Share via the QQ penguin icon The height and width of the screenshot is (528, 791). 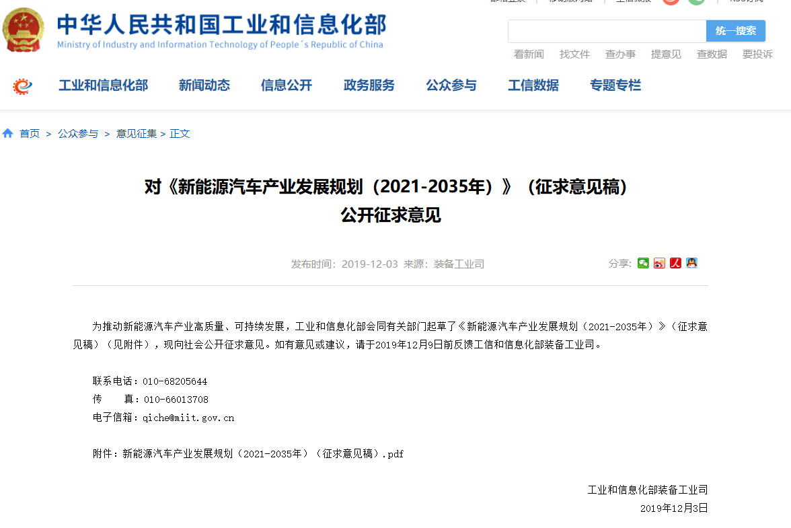click(x=691, y=263)
